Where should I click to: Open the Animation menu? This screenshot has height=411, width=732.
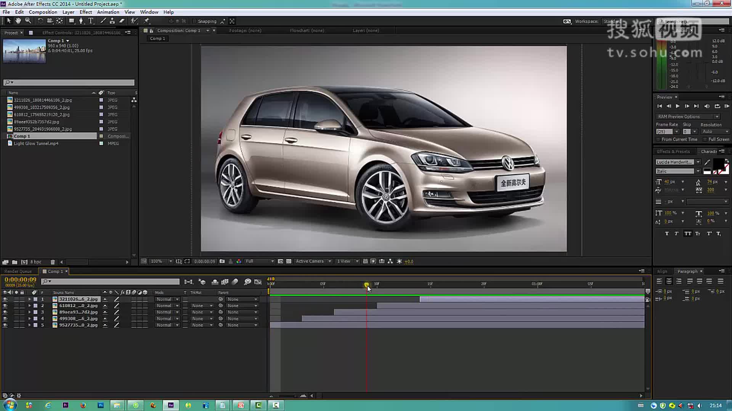tap(108, 12)
